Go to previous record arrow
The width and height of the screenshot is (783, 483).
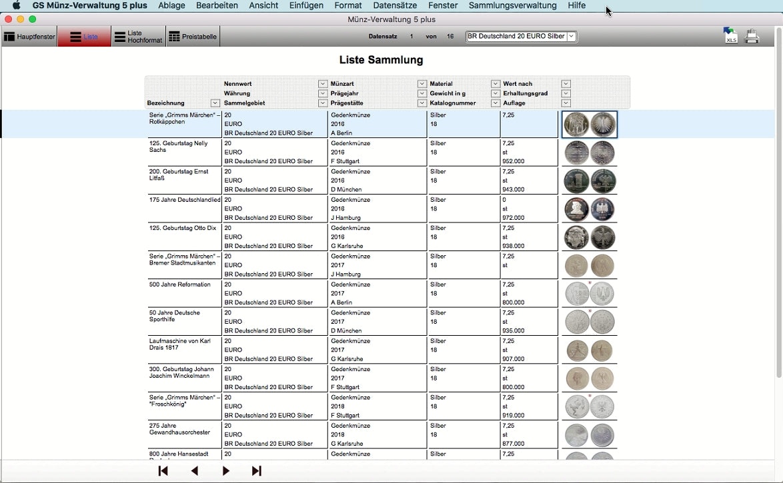pos(195,471)
